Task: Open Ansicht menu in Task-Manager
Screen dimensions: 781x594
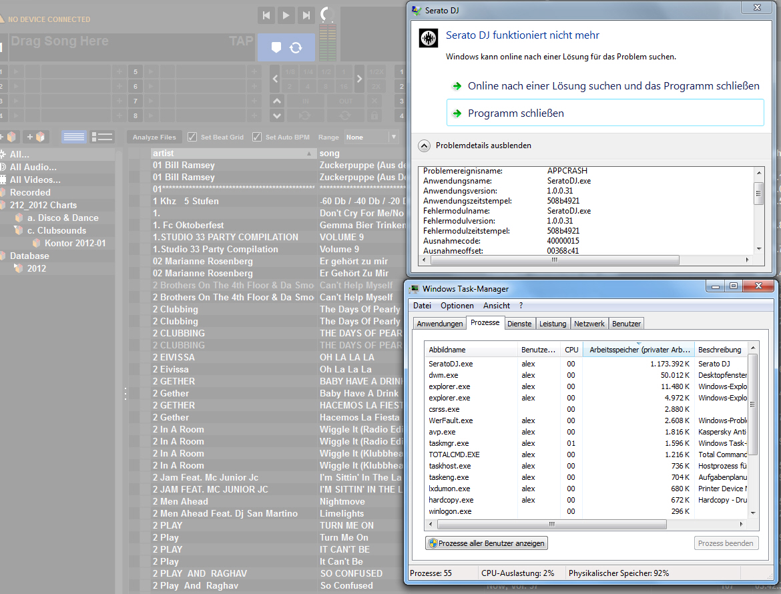Action: (x=496, y=305)
